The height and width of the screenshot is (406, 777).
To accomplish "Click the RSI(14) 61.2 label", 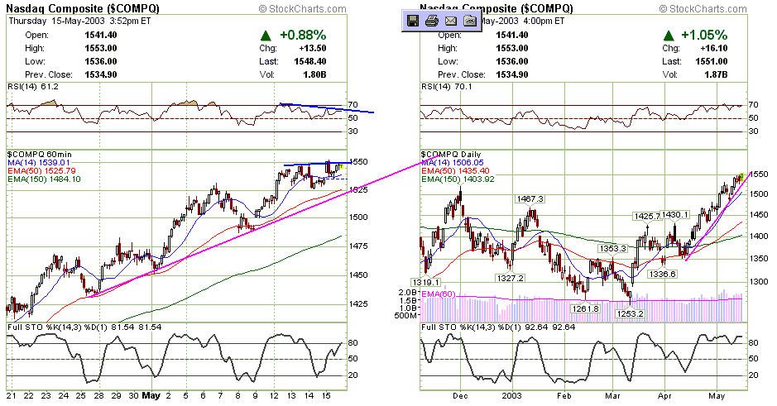I will tap(33, 87).
